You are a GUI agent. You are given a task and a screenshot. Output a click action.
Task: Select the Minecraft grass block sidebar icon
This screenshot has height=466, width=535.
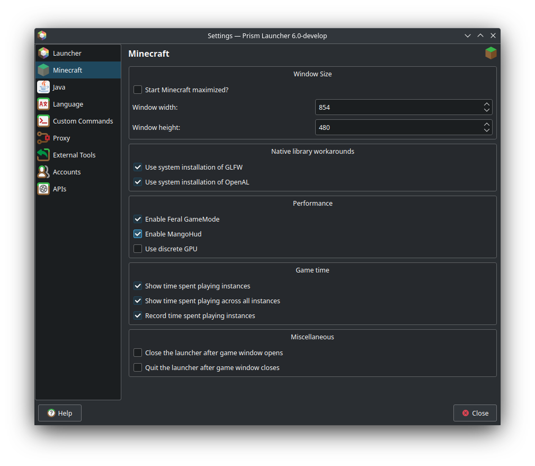43,70
